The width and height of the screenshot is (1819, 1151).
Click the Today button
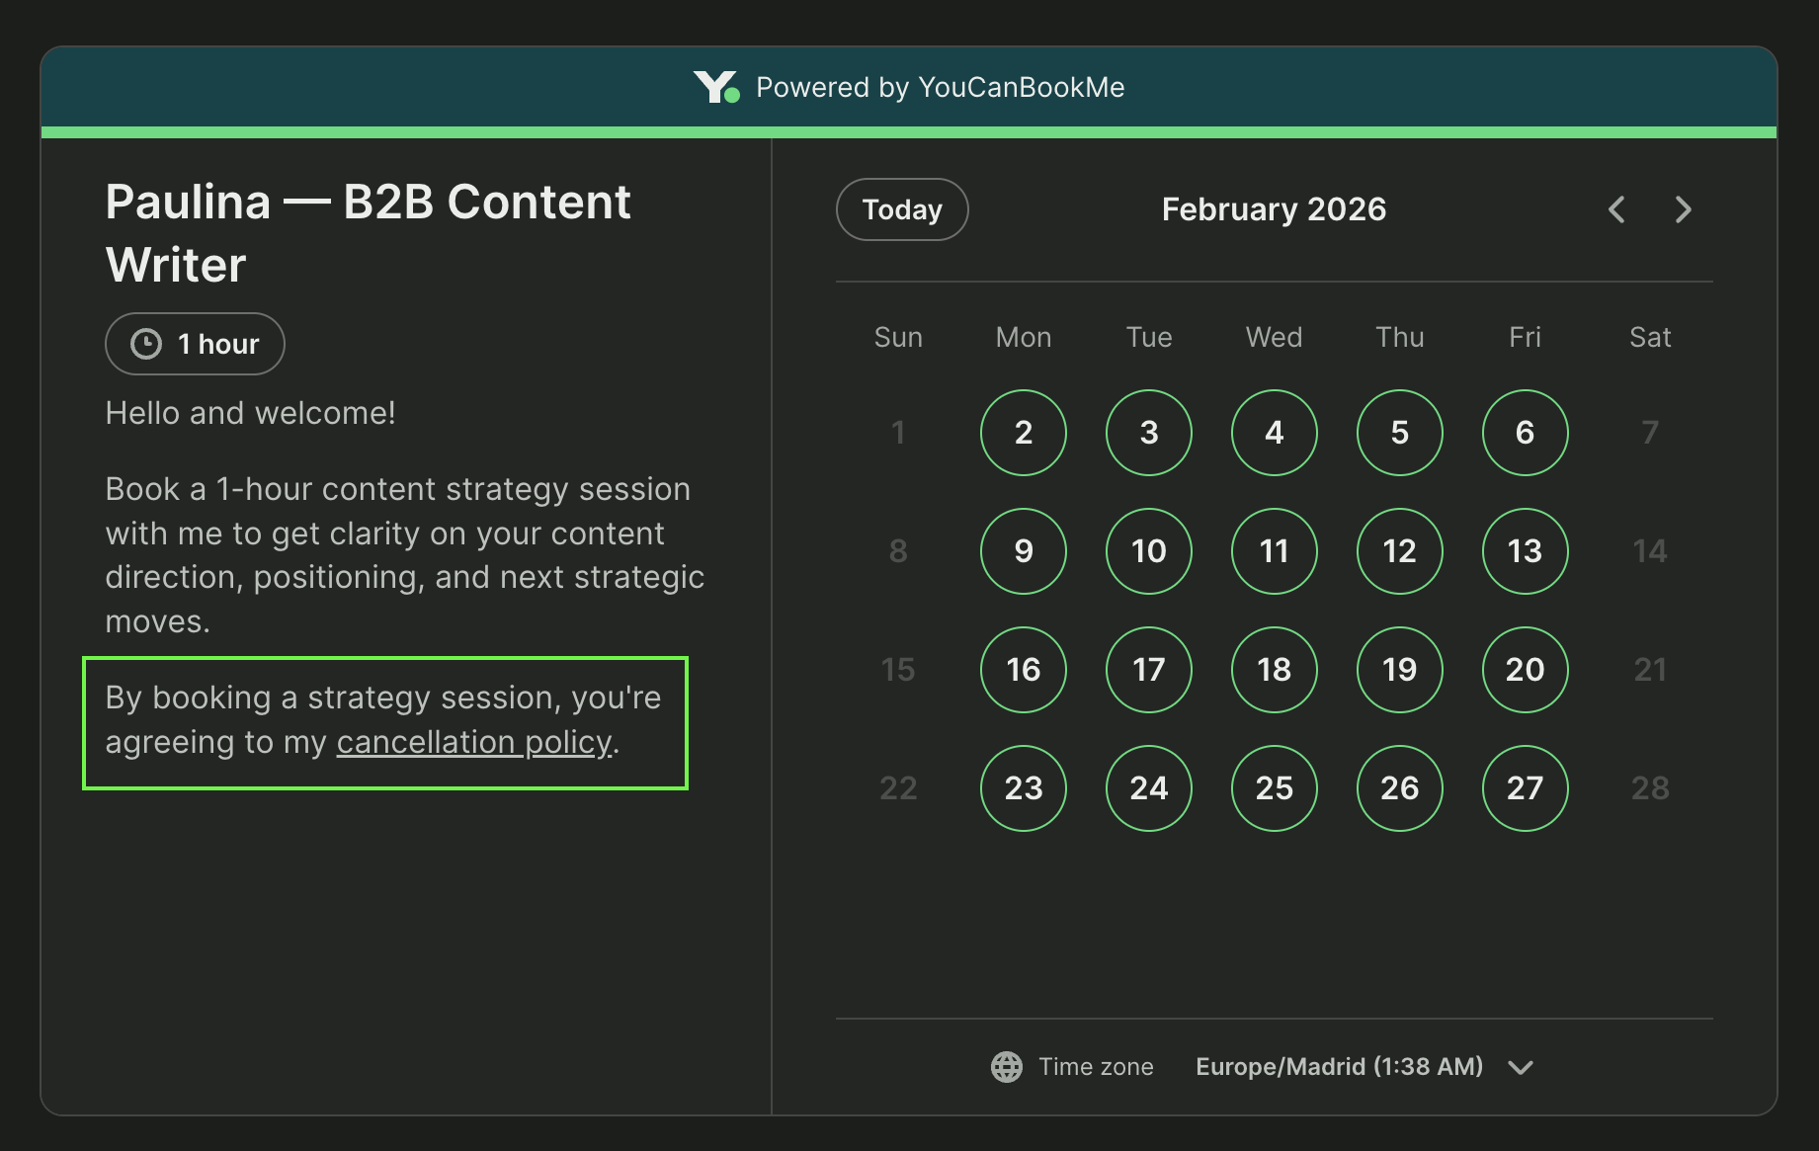[901, 208]
